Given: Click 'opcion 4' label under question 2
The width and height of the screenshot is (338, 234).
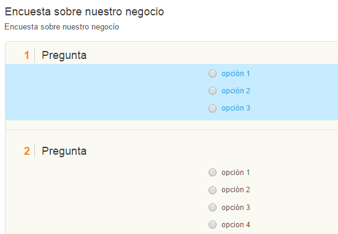Looking at the screenshot, I should [236, 225].
